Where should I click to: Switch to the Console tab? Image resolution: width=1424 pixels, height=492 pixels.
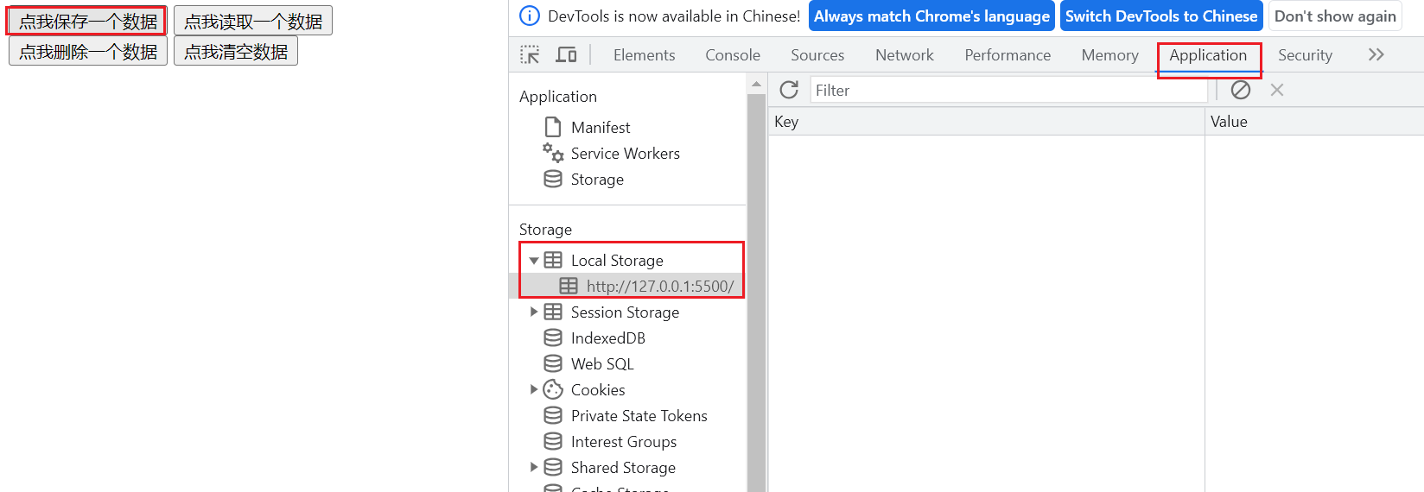[733, 55]
